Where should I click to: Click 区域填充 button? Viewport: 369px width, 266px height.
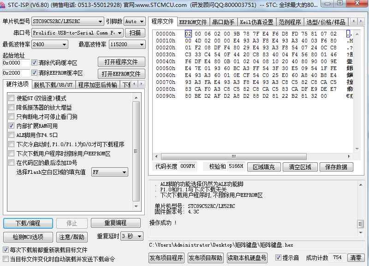[264, 167]
